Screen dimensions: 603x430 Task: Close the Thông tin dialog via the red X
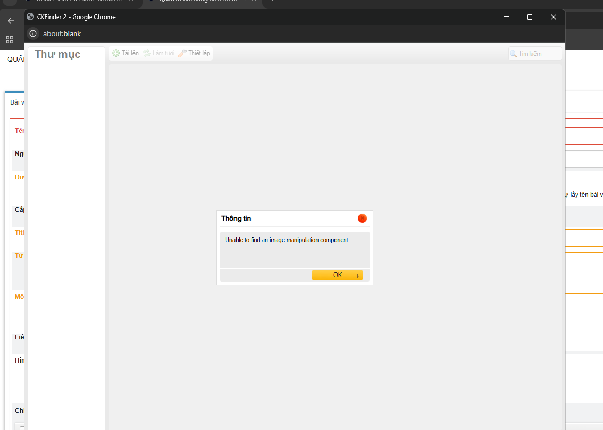coord(362,218)
